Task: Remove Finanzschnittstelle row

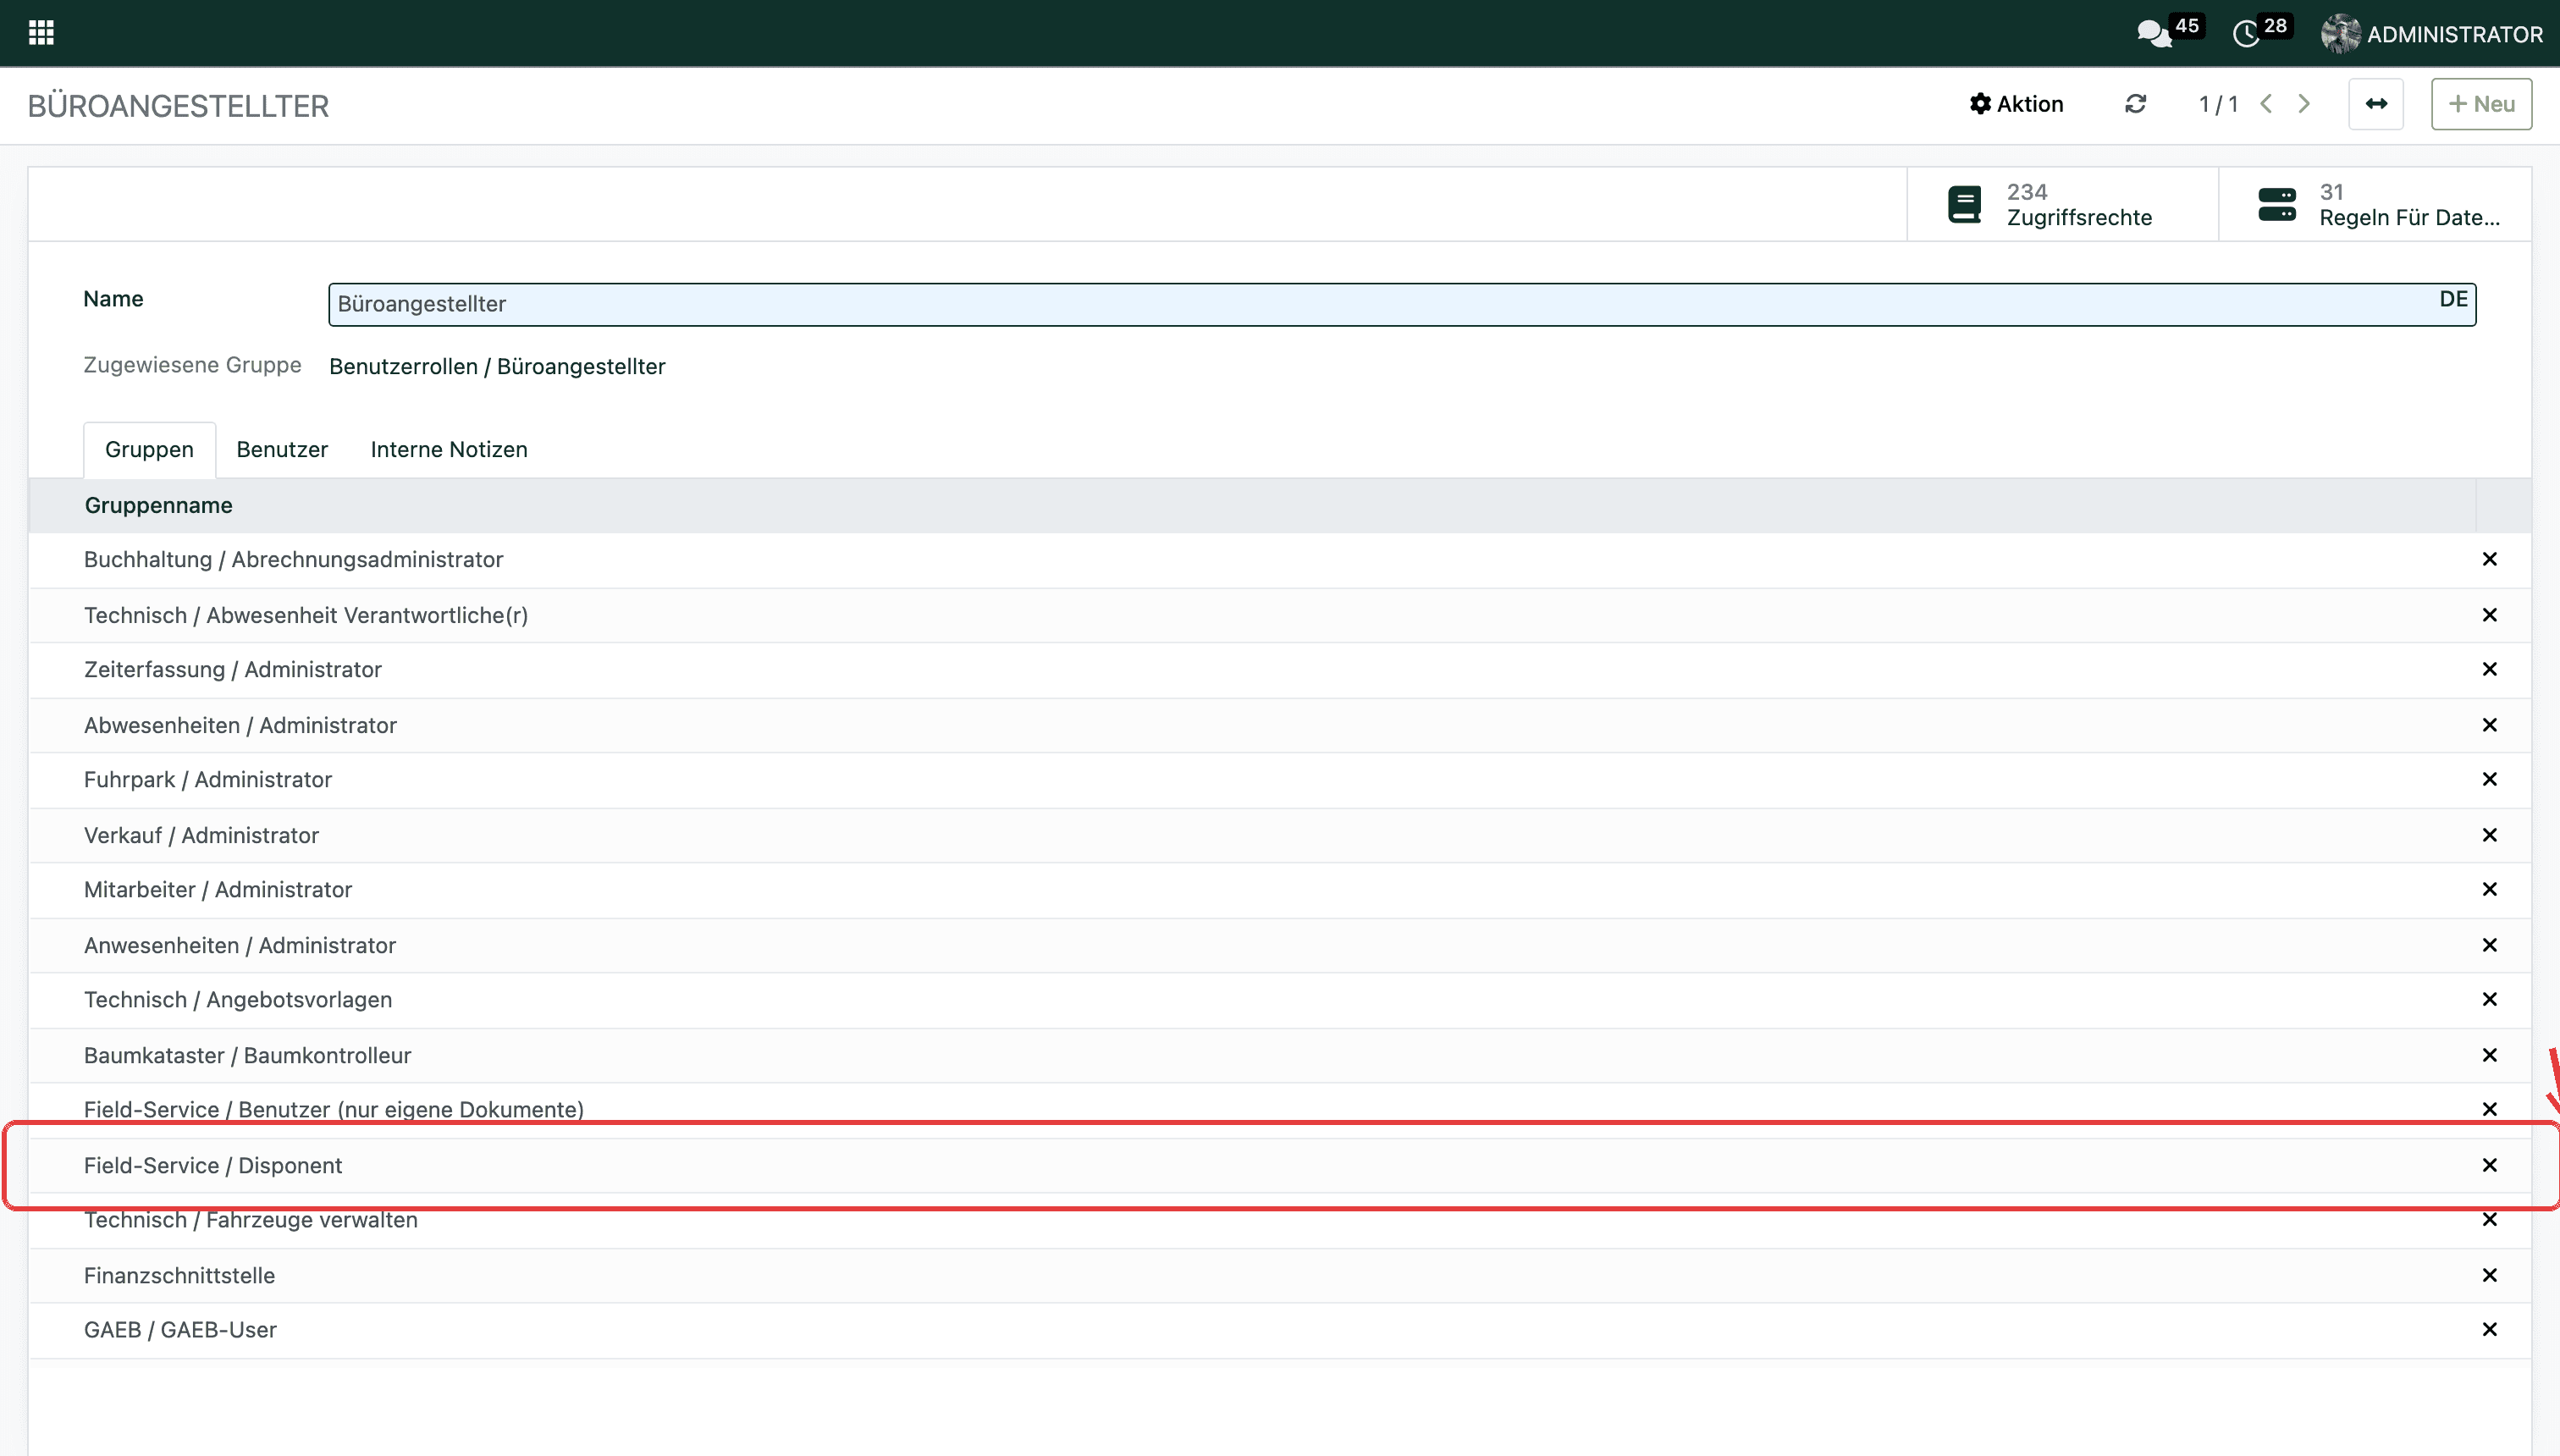Action: [x=2489, y=1275]
